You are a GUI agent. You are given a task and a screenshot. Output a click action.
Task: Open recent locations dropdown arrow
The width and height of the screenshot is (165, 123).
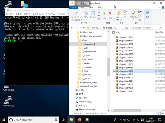(81, 28)
